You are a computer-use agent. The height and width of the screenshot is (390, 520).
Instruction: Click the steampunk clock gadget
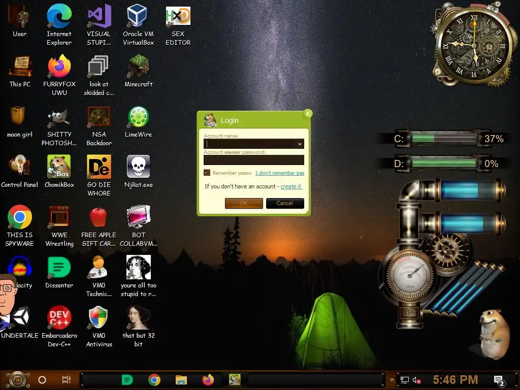pos(474,45)
